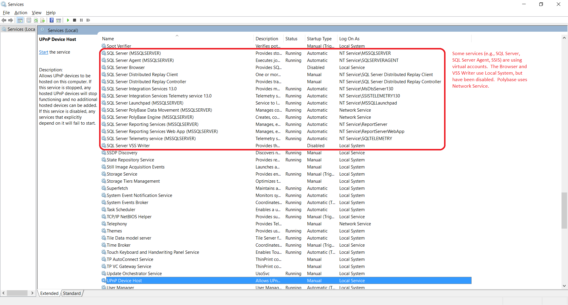
Task: Click gear icon beside SSDP Discovery
Action: pos(104,153)
